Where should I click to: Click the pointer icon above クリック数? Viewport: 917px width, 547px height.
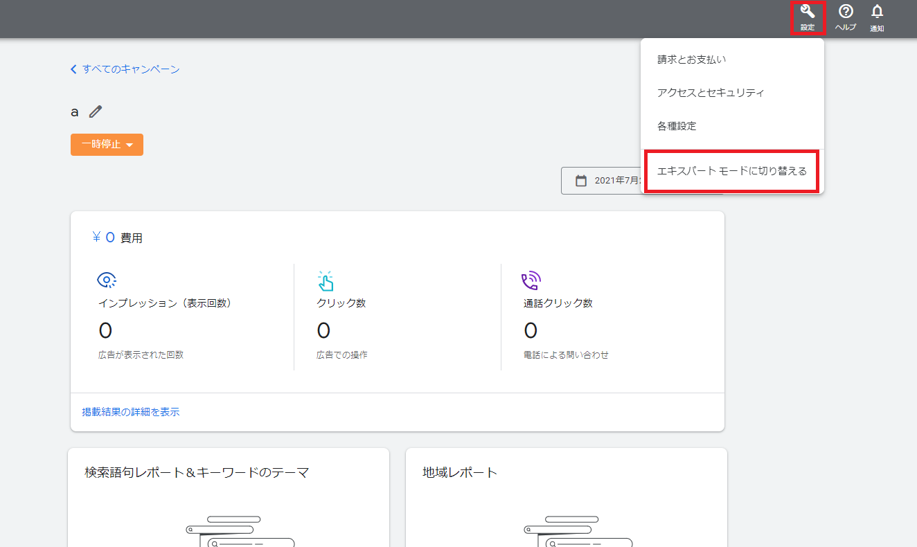click(x=326, y=280)
